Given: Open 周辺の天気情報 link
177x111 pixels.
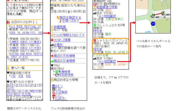Looking at the screenshot, I should pos(64,56).
